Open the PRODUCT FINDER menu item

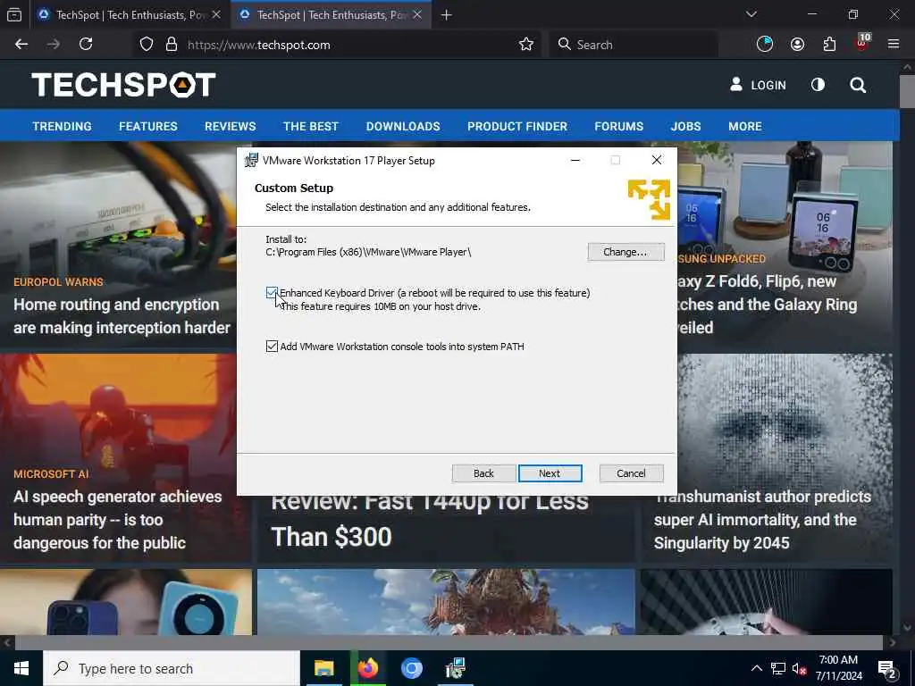point(517,126)
